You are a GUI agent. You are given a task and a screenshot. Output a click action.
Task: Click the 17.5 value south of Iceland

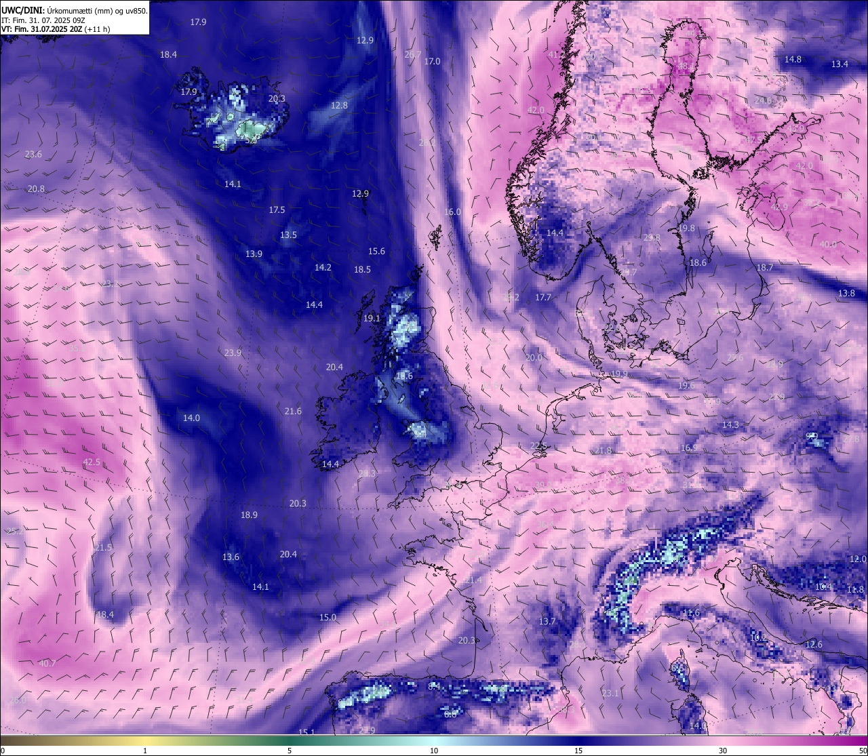pos(277,210)
